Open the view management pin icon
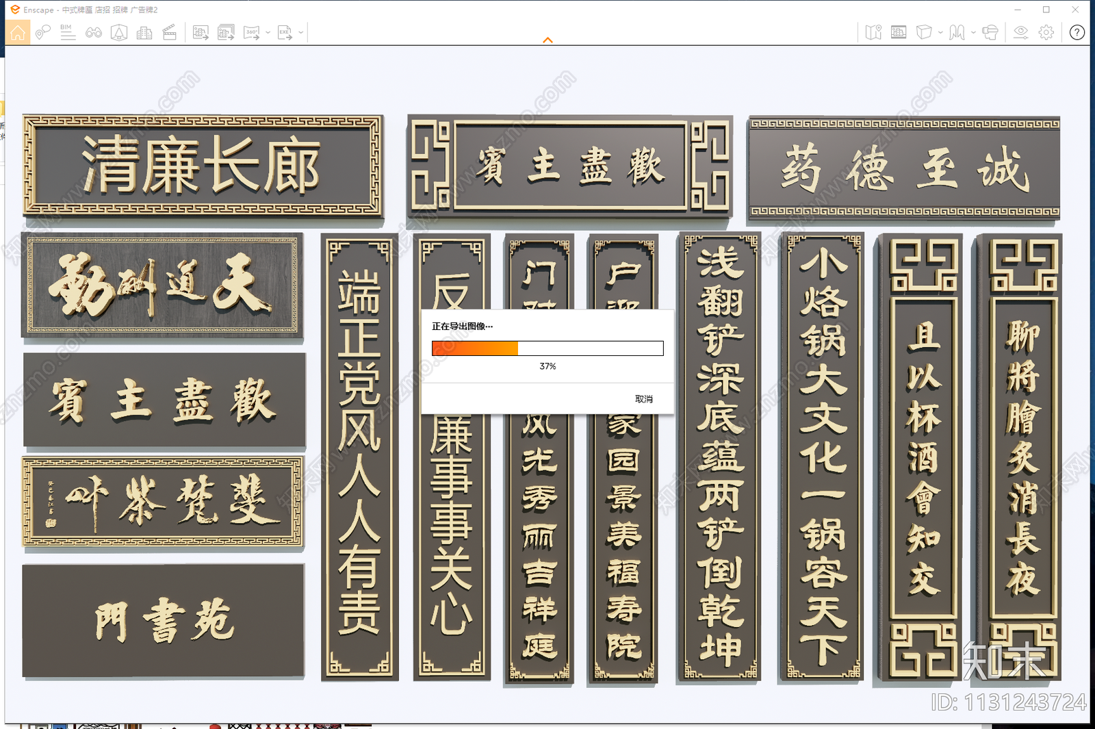This screenshot has height=729, width=1095. pyautogui.click(x=42, y=32)
